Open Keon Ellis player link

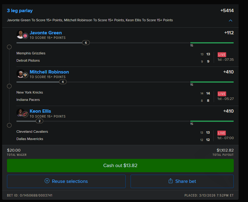[40, 111]
